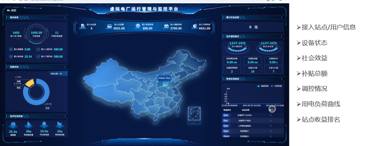Click the 返回 text link
Image resolution: width=369 pixels, height=146 pixels.
pyautogui.click(x=14, y=11)
